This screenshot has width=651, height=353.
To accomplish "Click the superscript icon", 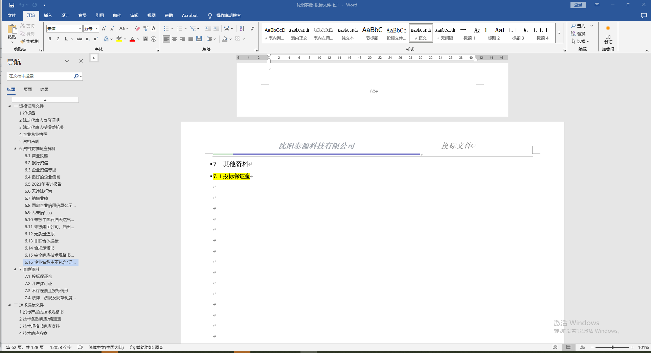I will tap(96, 39).
